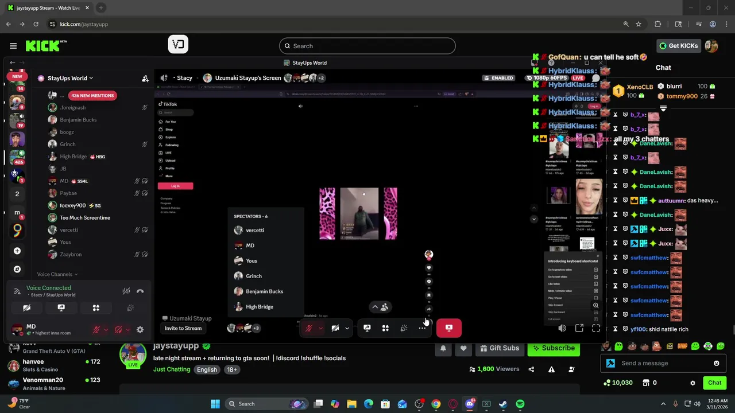Open input device arrow beside user panel mic
The width and height of the screenshot is (735, 413).
pos(106,330)
